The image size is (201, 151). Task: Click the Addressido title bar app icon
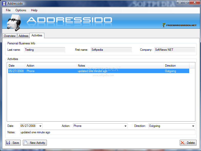4,4
